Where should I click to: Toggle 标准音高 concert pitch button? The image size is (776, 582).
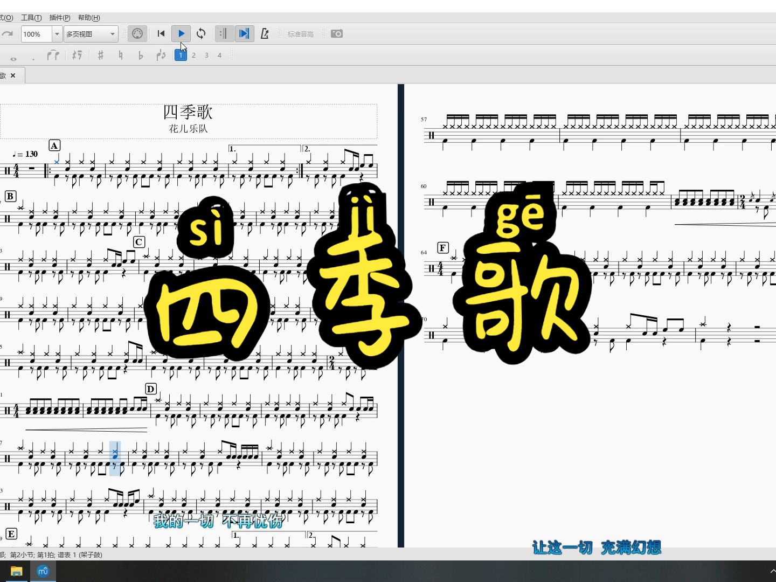coord(300,34)
